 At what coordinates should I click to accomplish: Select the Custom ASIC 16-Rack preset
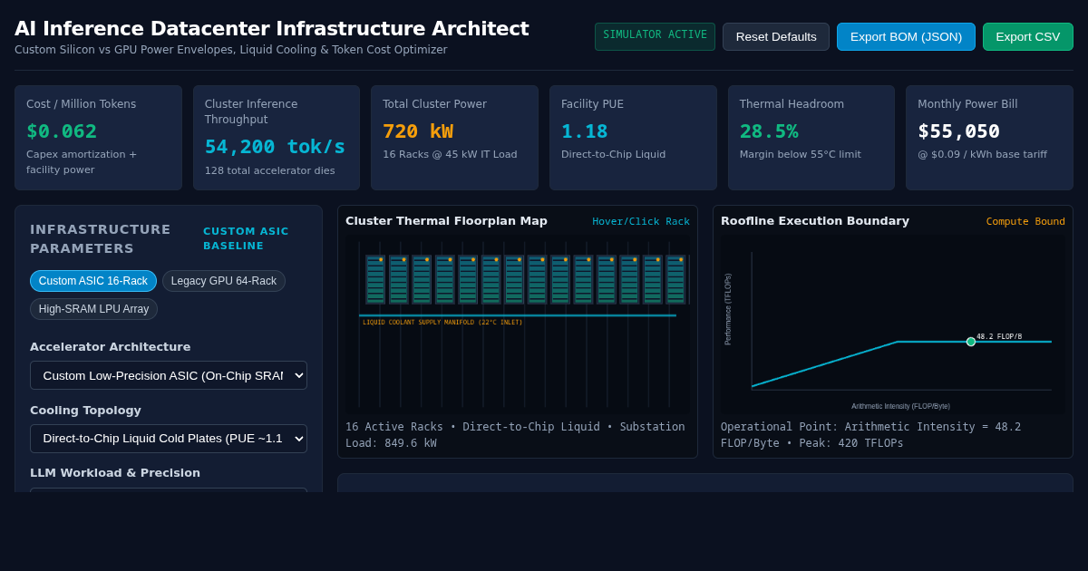(93, 281)
